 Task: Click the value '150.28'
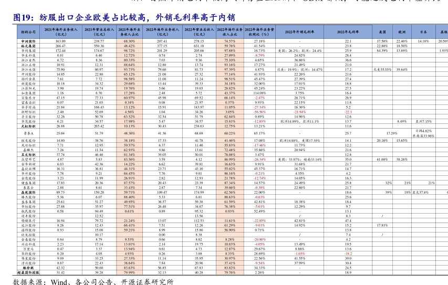(99, 192)
